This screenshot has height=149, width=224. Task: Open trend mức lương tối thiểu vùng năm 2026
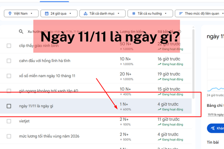point(49,136)
